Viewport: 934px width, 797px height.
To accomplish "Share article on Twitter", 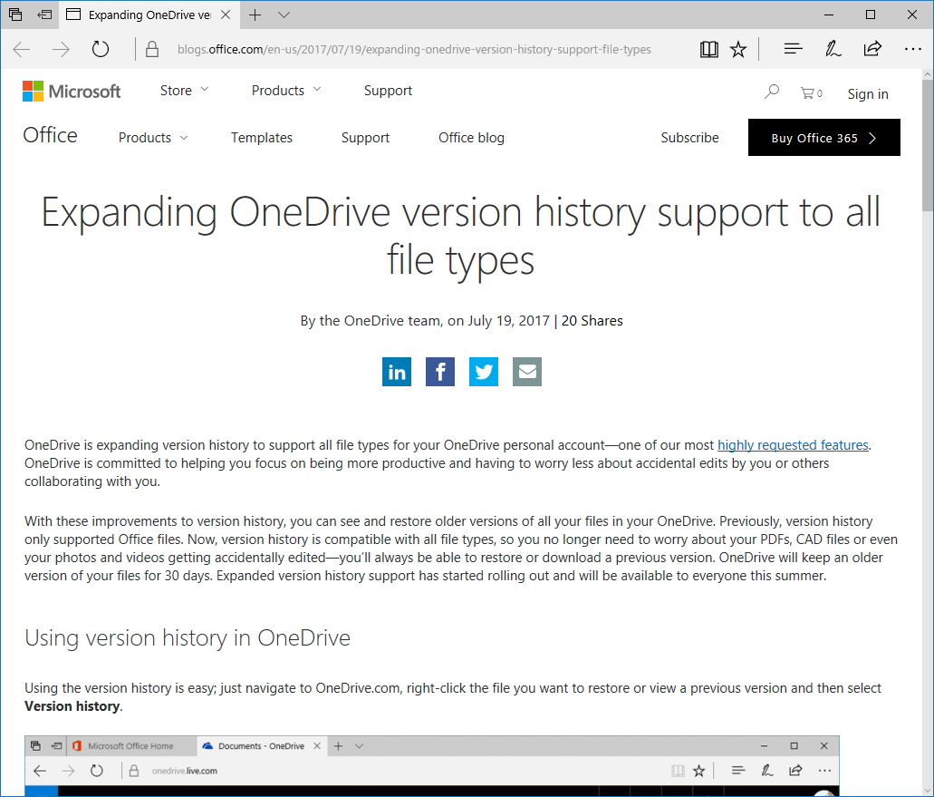I will 484,372.
